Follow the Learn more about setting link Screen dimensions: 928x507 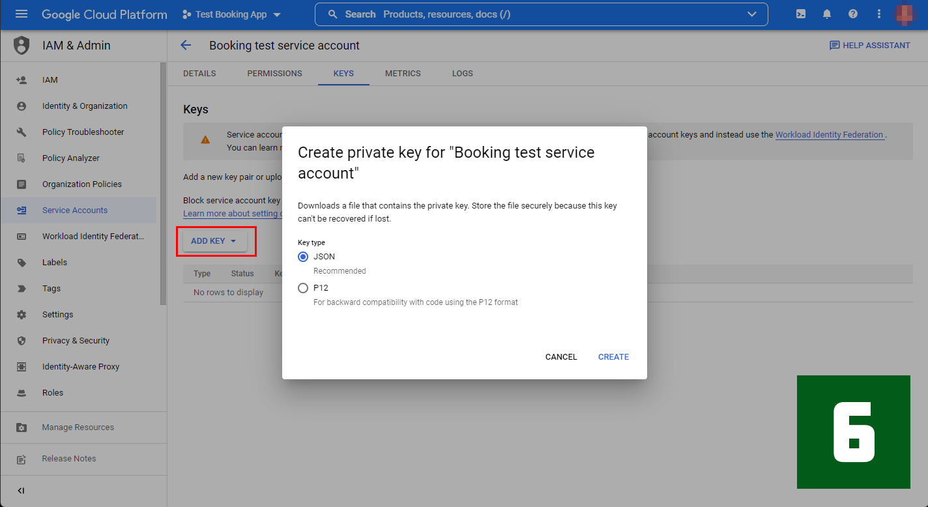pos(233,214)
